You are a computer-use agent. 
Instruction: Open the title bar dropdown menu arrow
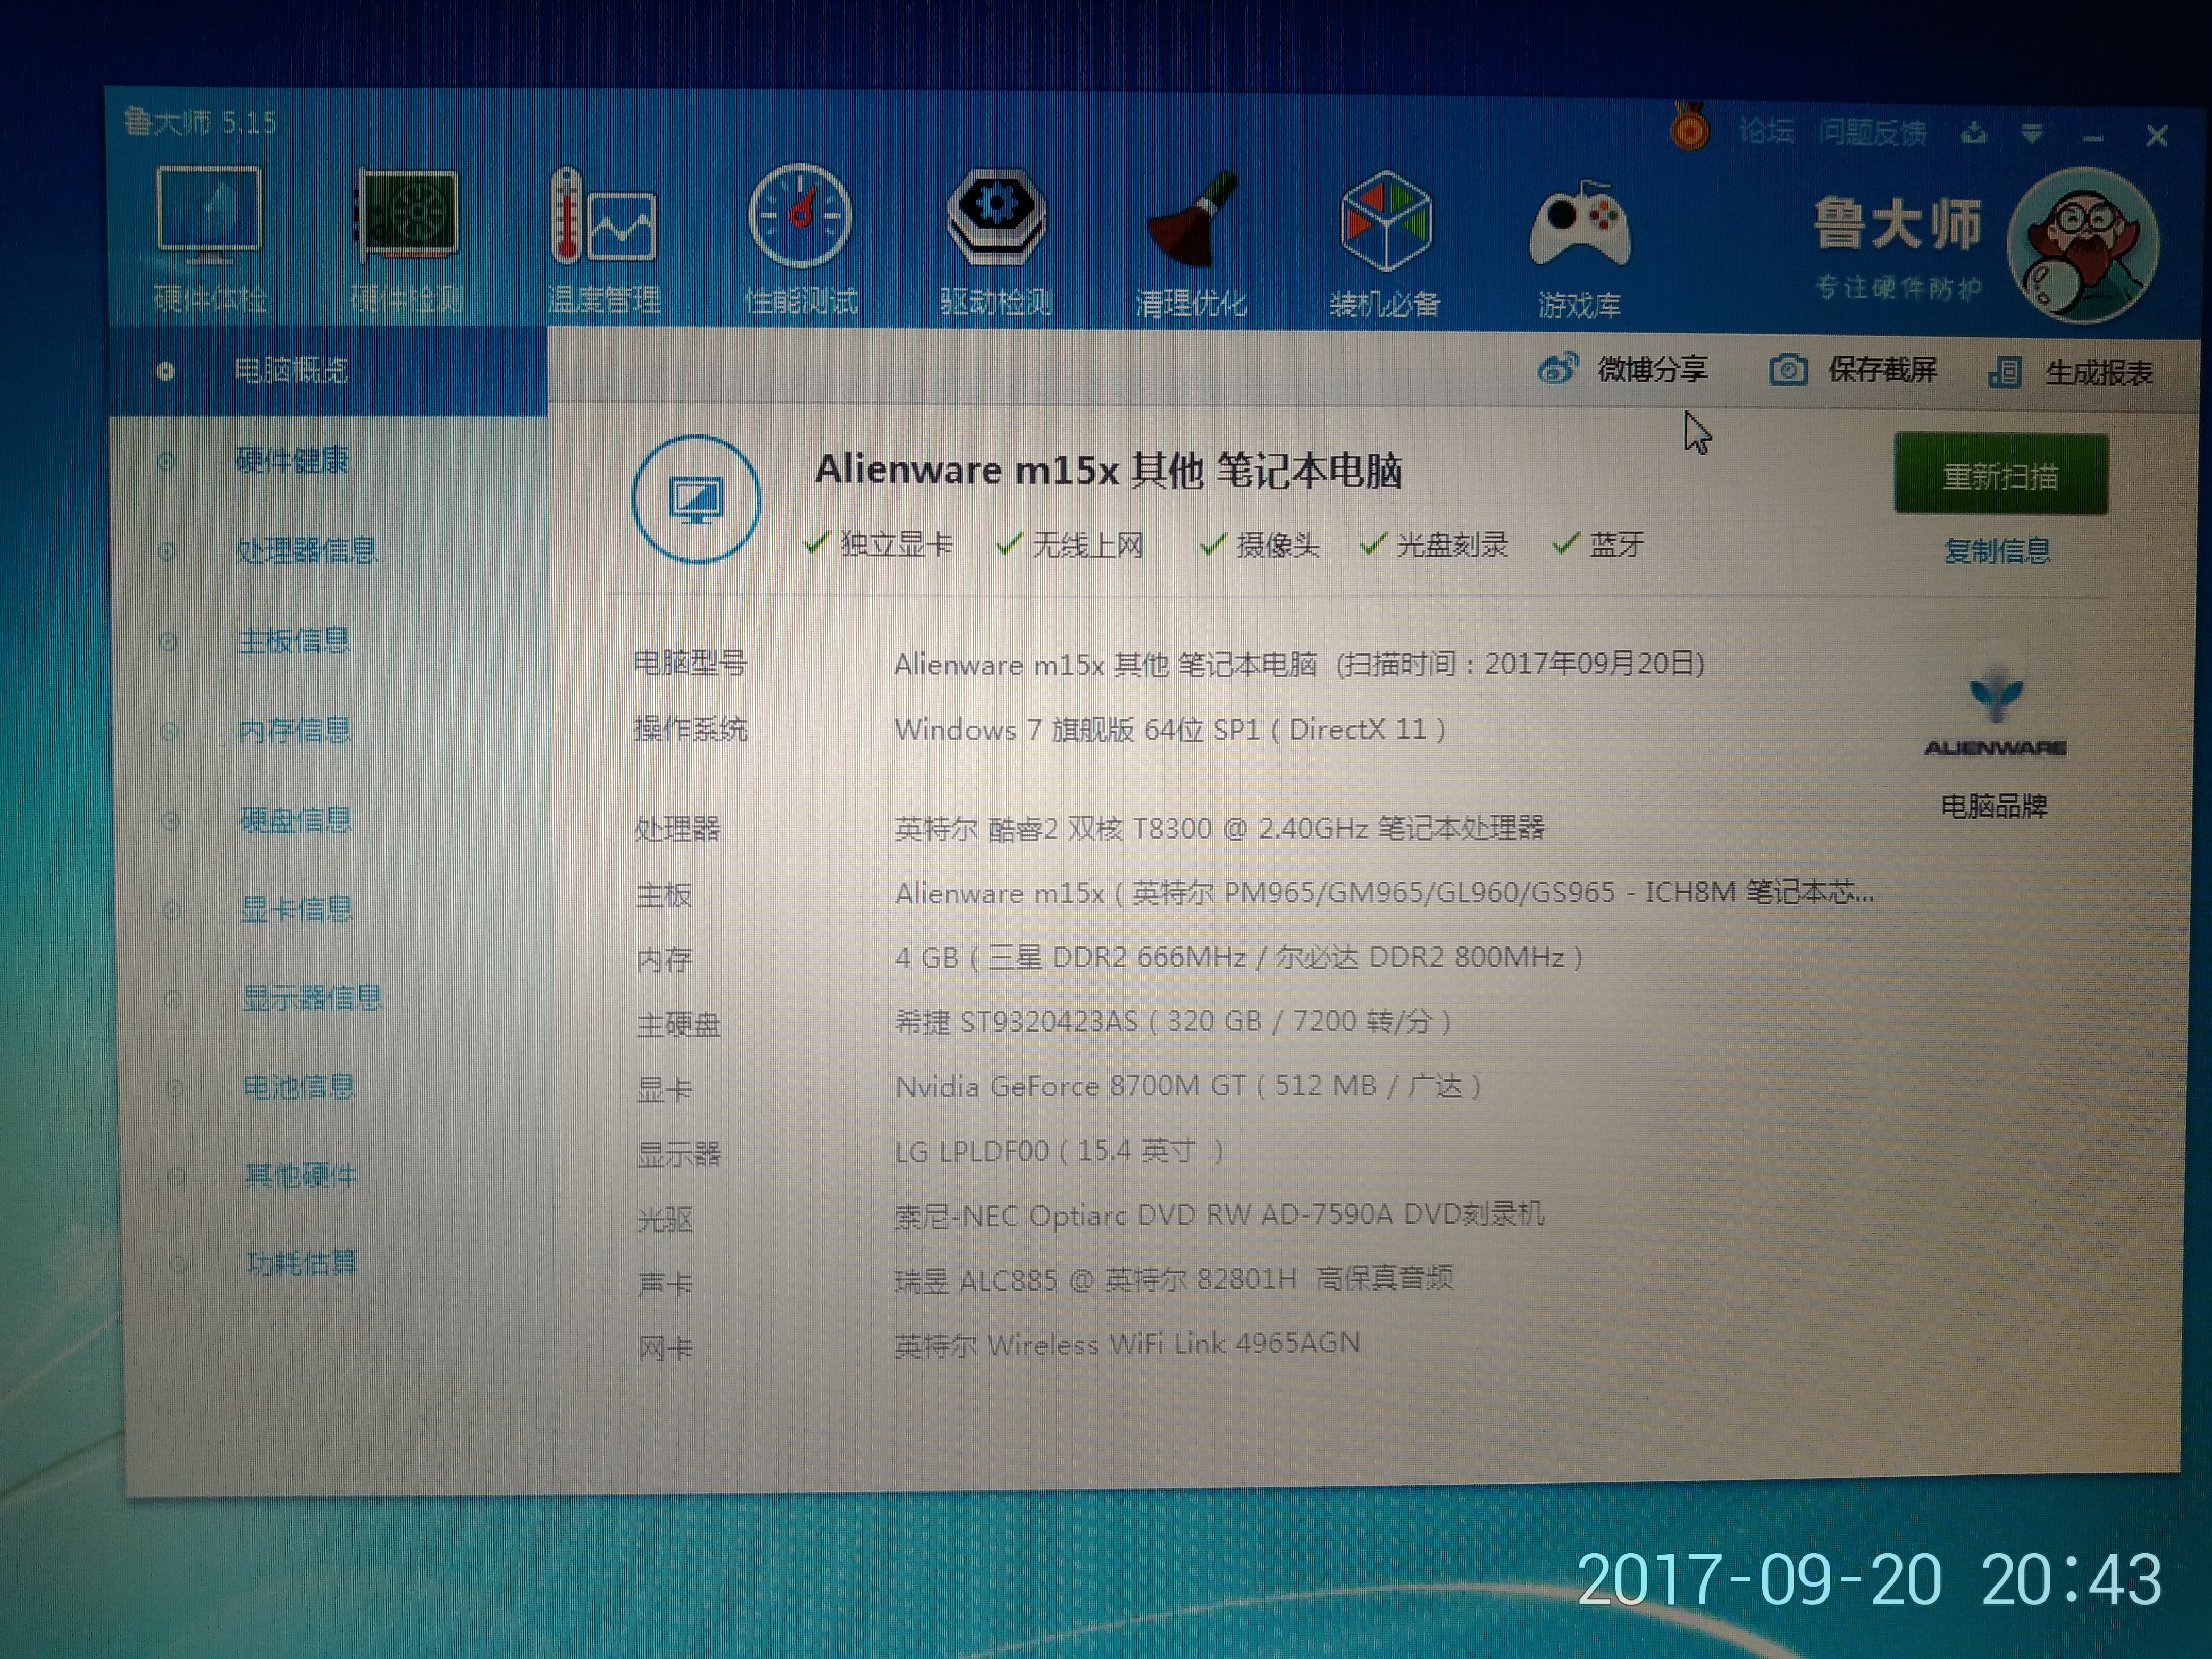coord(2031,133)
